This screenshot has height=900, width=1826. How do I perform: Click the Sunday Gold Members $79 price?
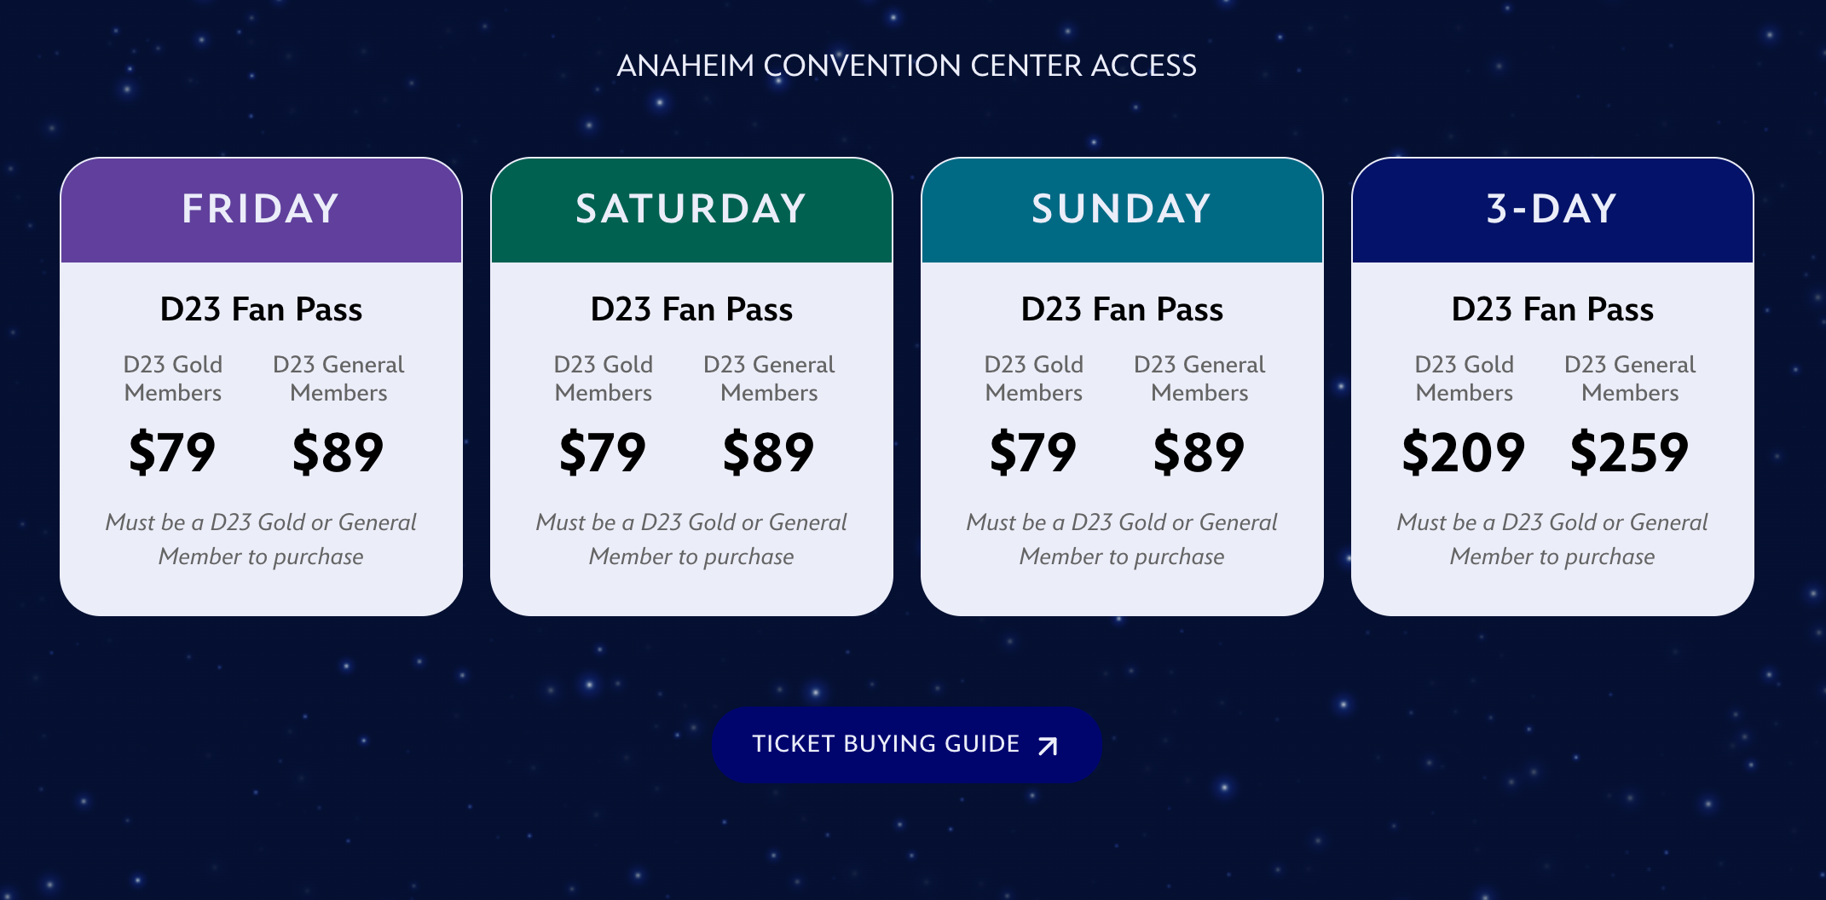(1033, 453)
